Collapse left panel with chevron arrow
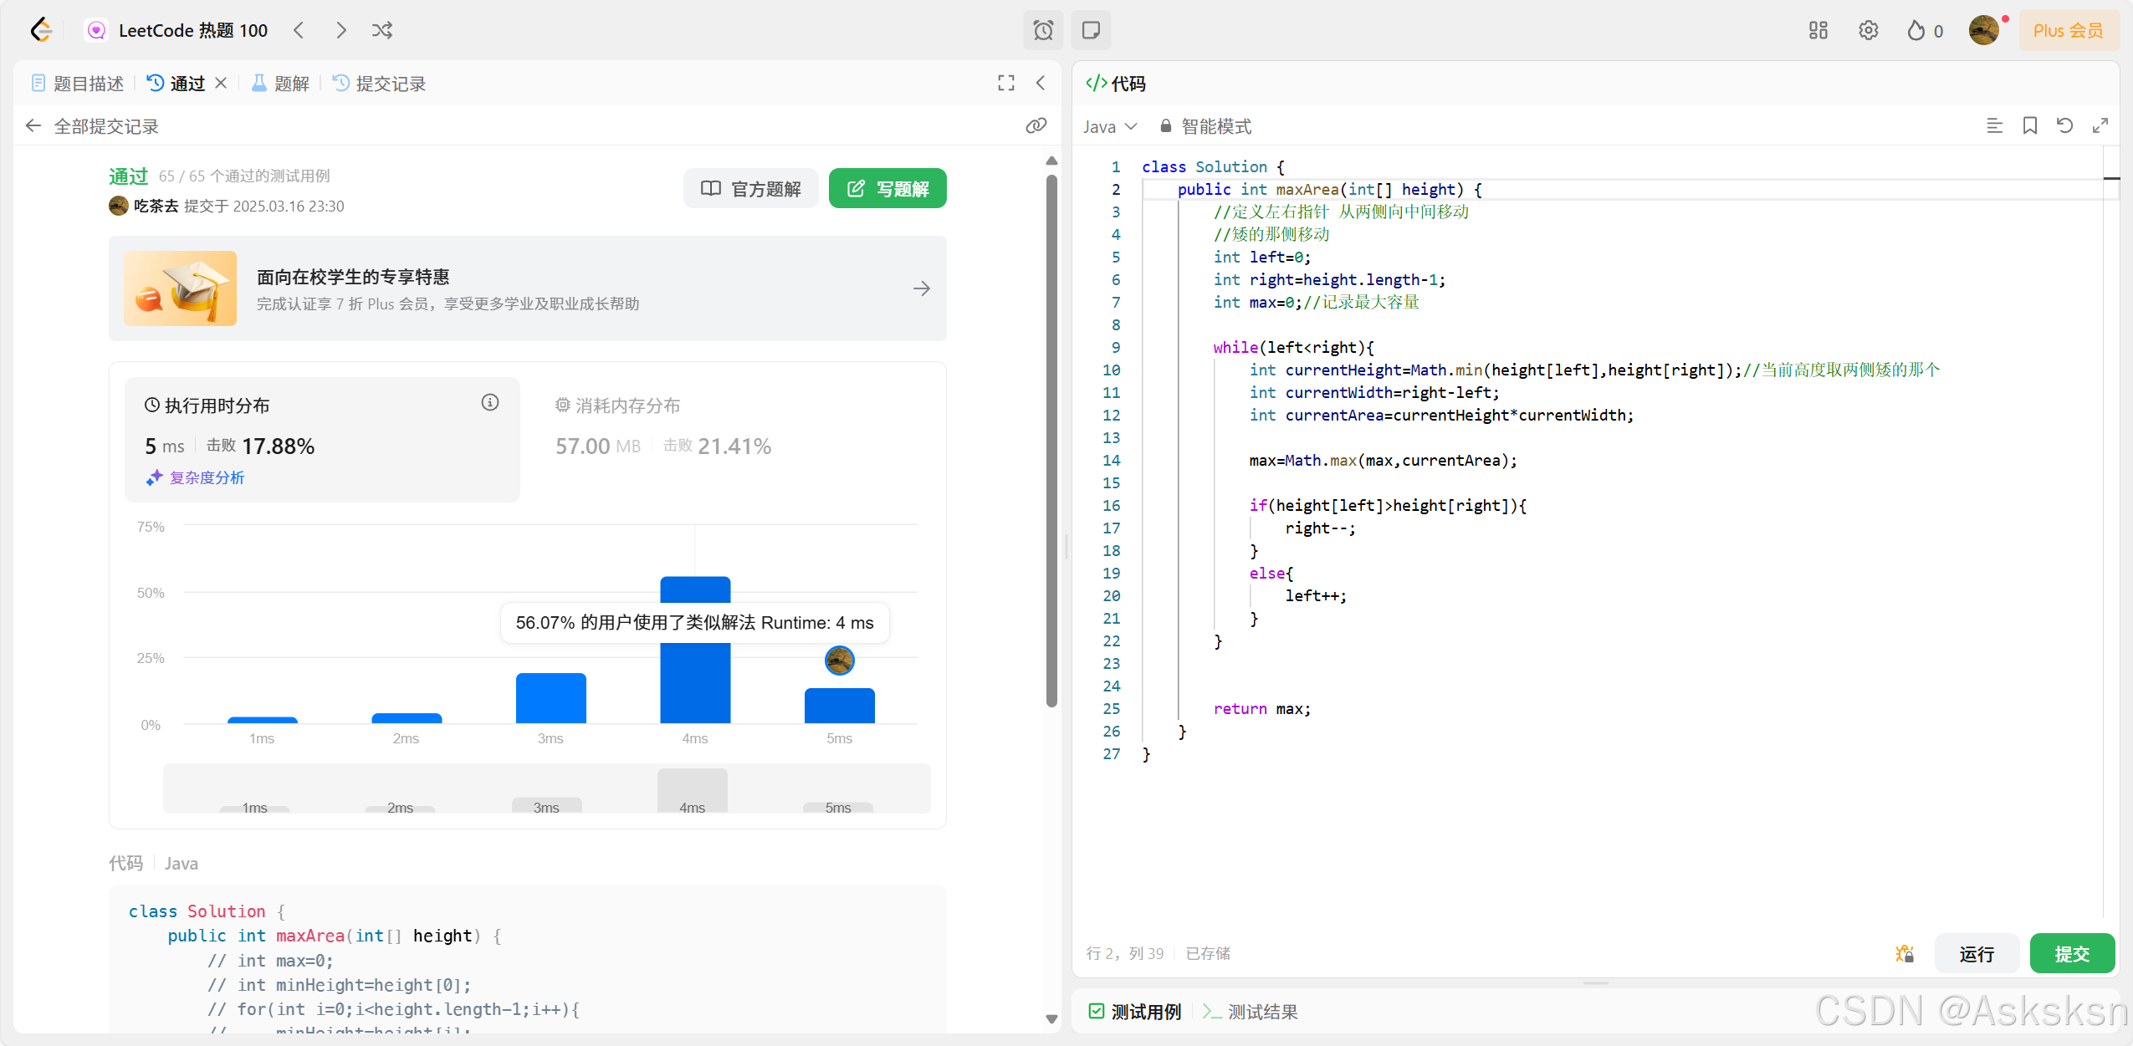 tap(1041, 83)
